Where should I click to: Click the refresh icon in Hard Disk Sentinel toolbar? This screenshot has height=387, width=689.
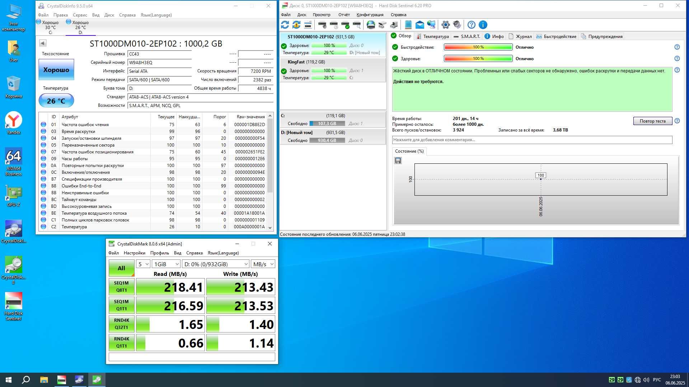pos(285,25)
